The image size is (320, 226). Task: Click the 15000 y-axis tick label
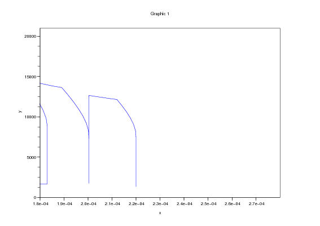pos(30,77)
